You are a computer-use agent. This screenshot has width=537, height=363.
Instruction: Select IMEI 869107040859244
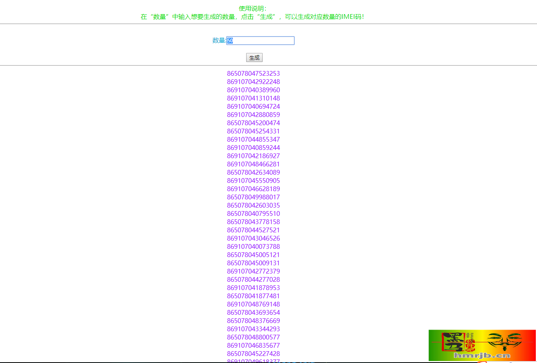(x=254, y=148)
